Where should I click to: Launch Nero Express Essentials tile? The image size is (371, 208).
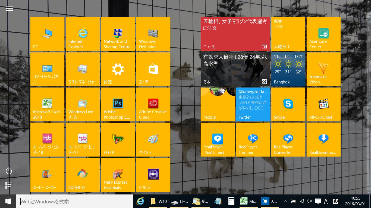pos(118,175)
